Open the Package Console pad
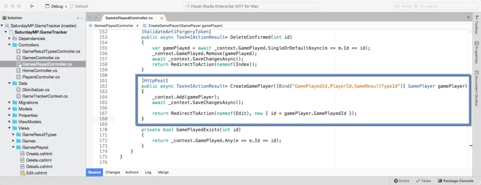The width and height of the screenshot is (481, 185). coord(455,181)
